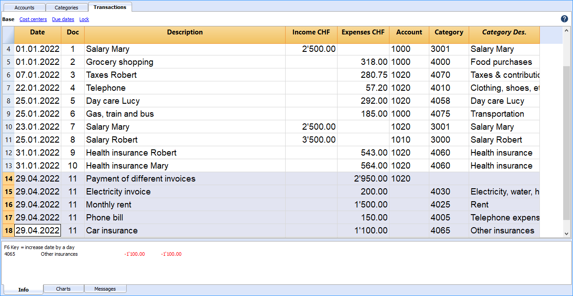Screen dimensions: 573x296
Task: Click the 1'100.00 expense cell in table
Action: click(x=363, y=231)
